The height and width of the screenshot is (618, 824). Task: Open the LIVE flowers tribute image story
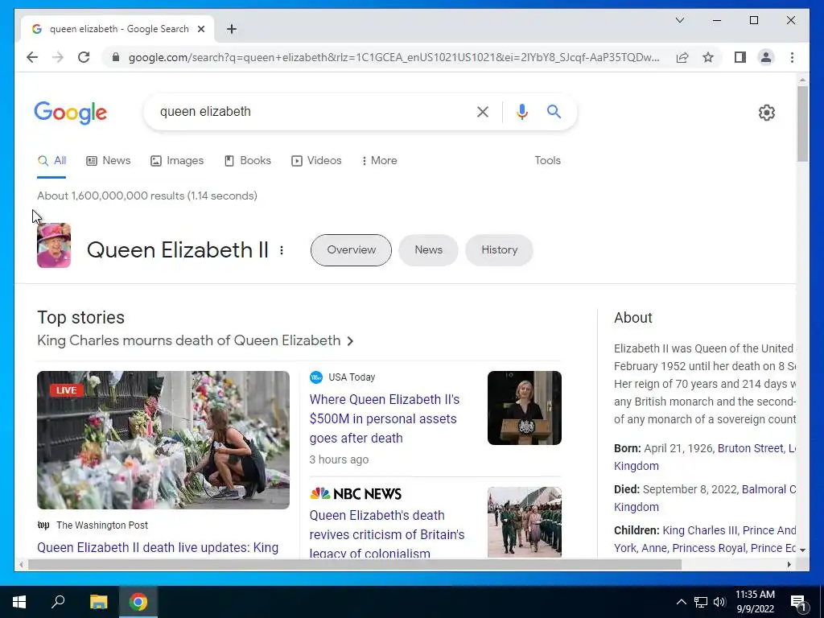coord(163,440)
